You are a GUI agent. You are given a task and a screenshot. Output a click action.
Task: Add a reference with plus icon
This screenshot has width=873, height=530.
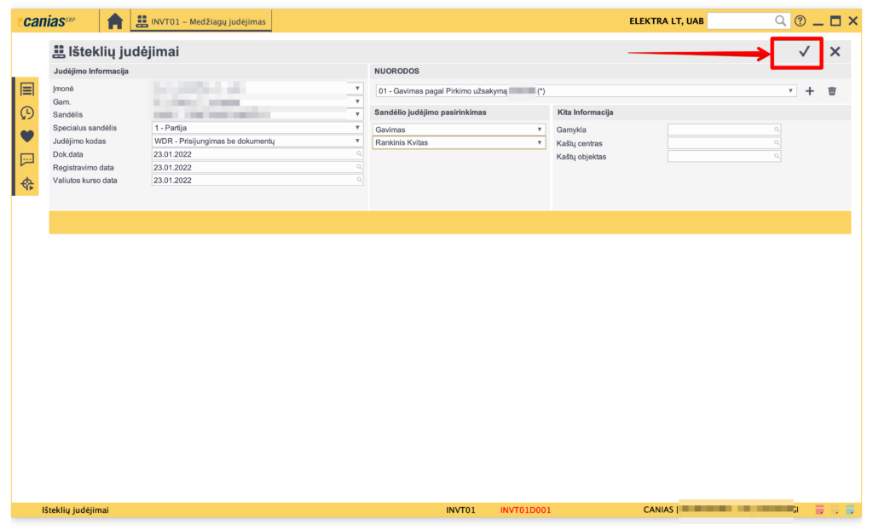tap(810, 91)
